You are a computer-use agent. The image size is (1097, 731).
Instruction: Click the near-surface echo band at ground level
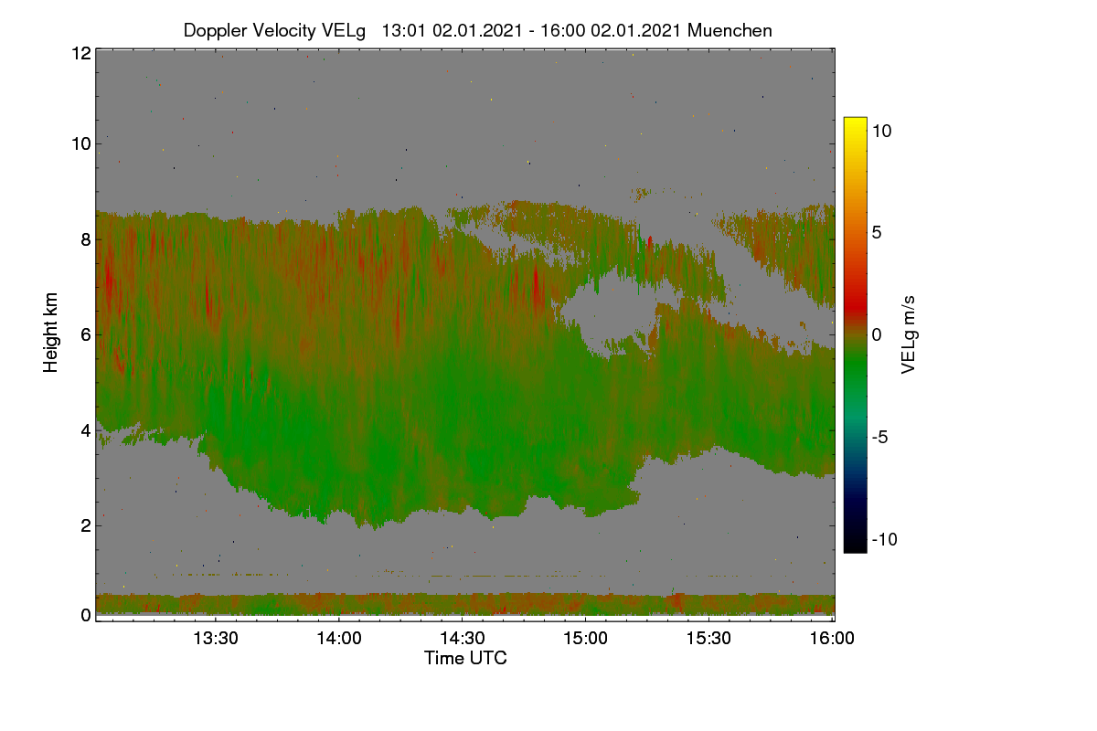click(x=464, y=604)
